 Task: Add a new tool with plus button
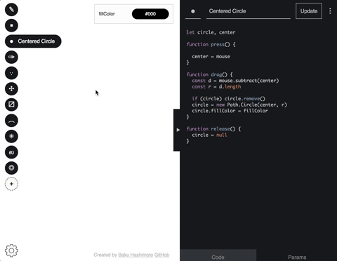(11, 184)
